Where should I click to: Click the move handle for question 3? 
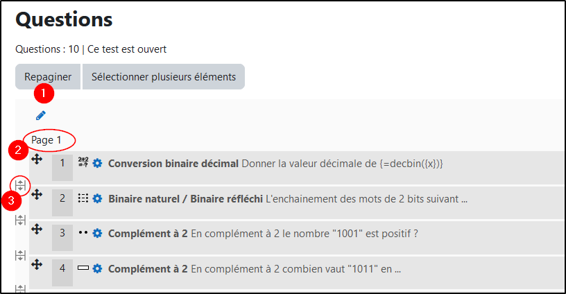click(x=37, y=230)
